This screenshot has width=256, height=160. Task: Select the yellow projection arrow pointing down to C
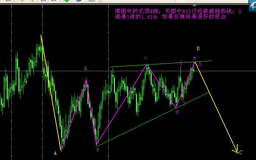pos(216,108)
